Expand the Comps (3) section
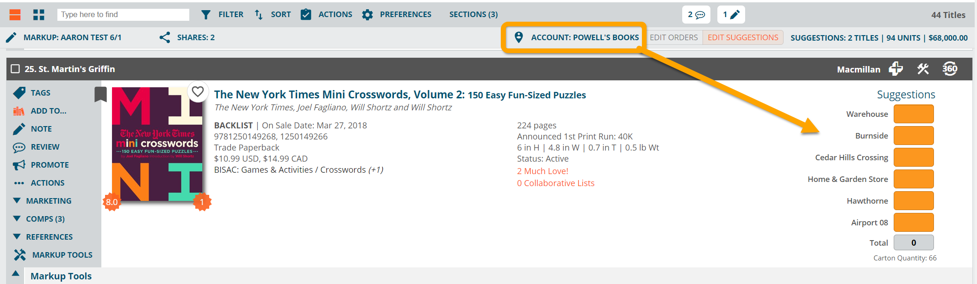The image size is (977, 284). pos(39,219)
